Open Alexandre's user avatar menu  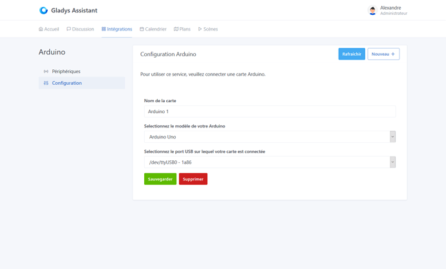tap(372, 10)
